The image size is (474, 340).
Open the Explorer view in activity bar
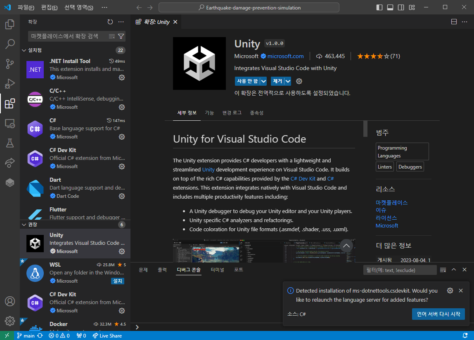coord(9,24)
